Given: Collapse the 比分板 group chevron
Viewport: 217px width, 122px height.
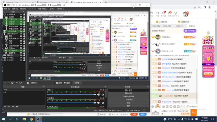Looking at the screenshot, I should click(4, 17).
